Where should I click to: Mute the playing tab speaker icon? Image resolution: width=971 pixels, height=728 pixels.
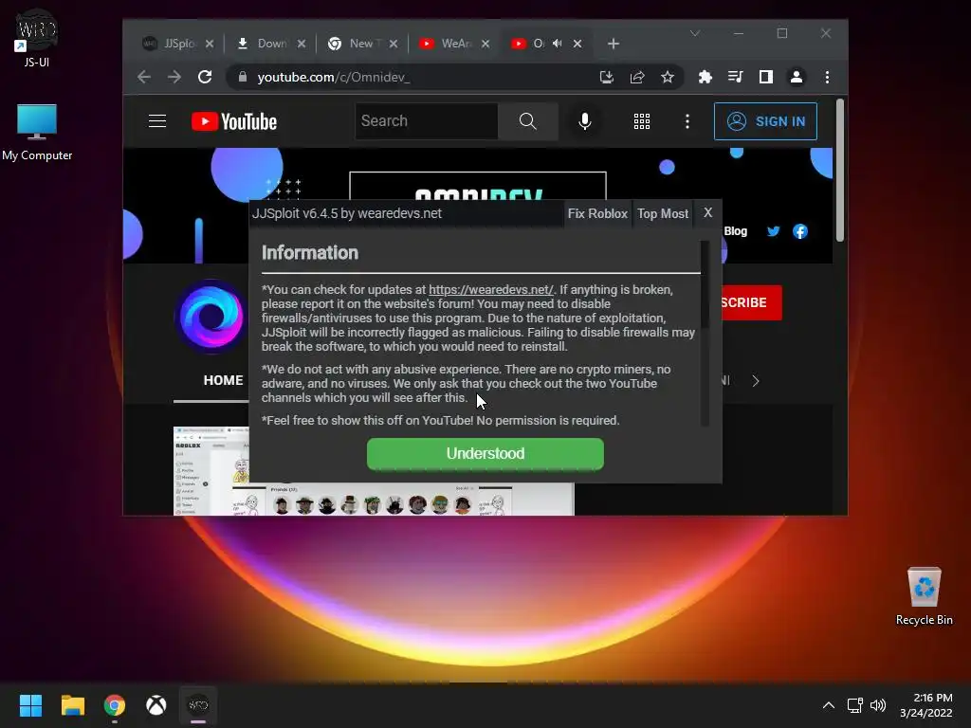(558, 44)
